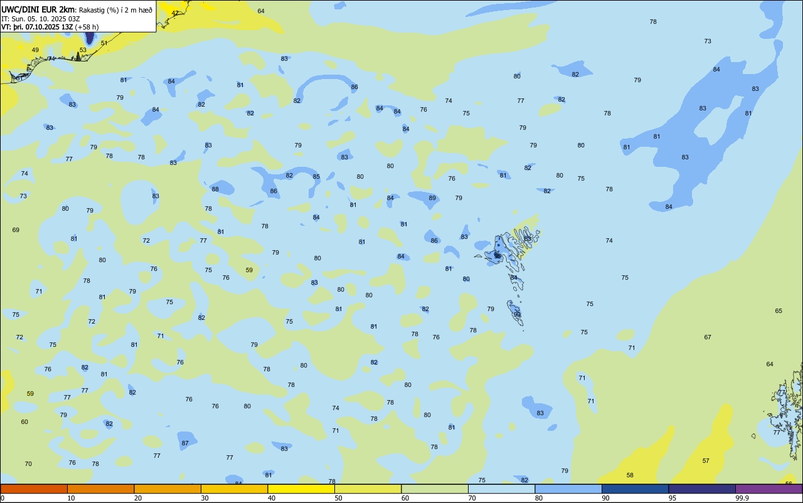Select the map value 60 near the left edge
The height and width of the screenshot is (503, 803).
(x=24, y=422)
